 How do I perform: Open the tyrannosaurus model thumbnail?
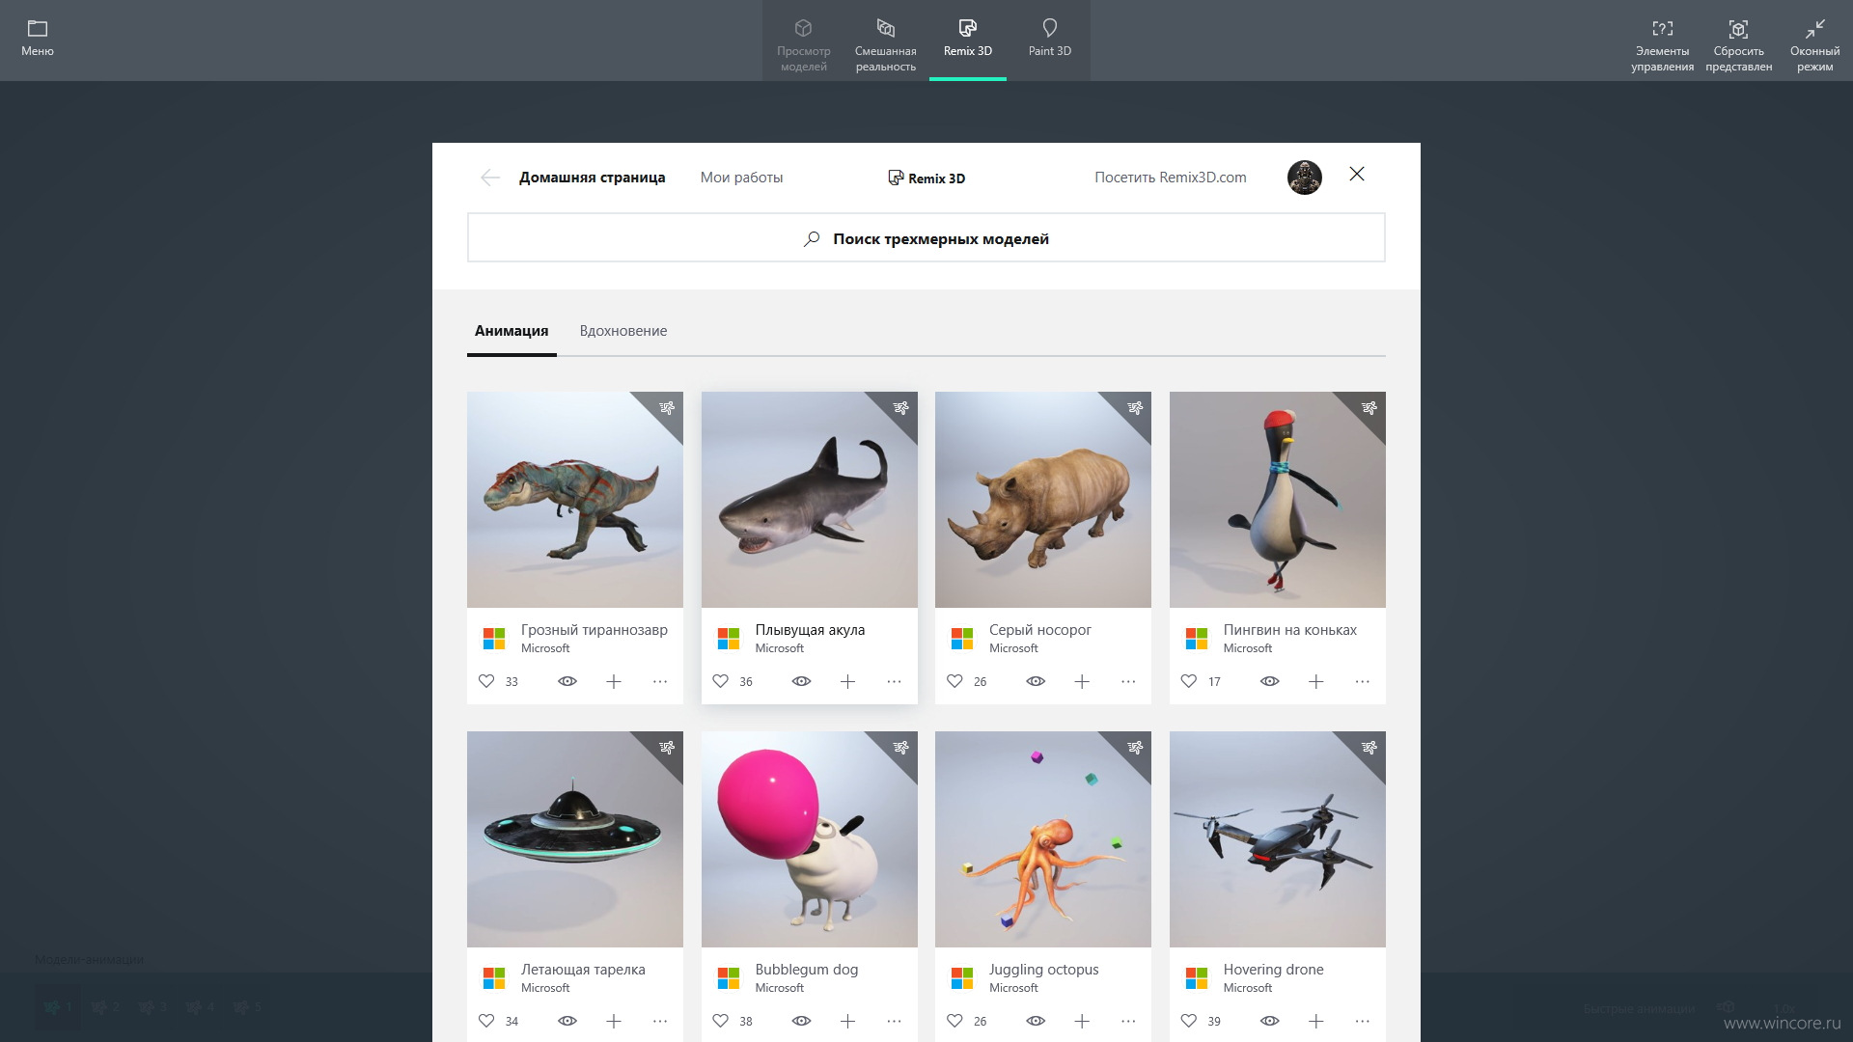point(575,500)
